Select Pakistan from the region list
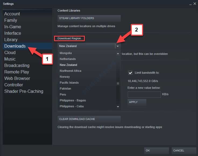 pos(87,88)
